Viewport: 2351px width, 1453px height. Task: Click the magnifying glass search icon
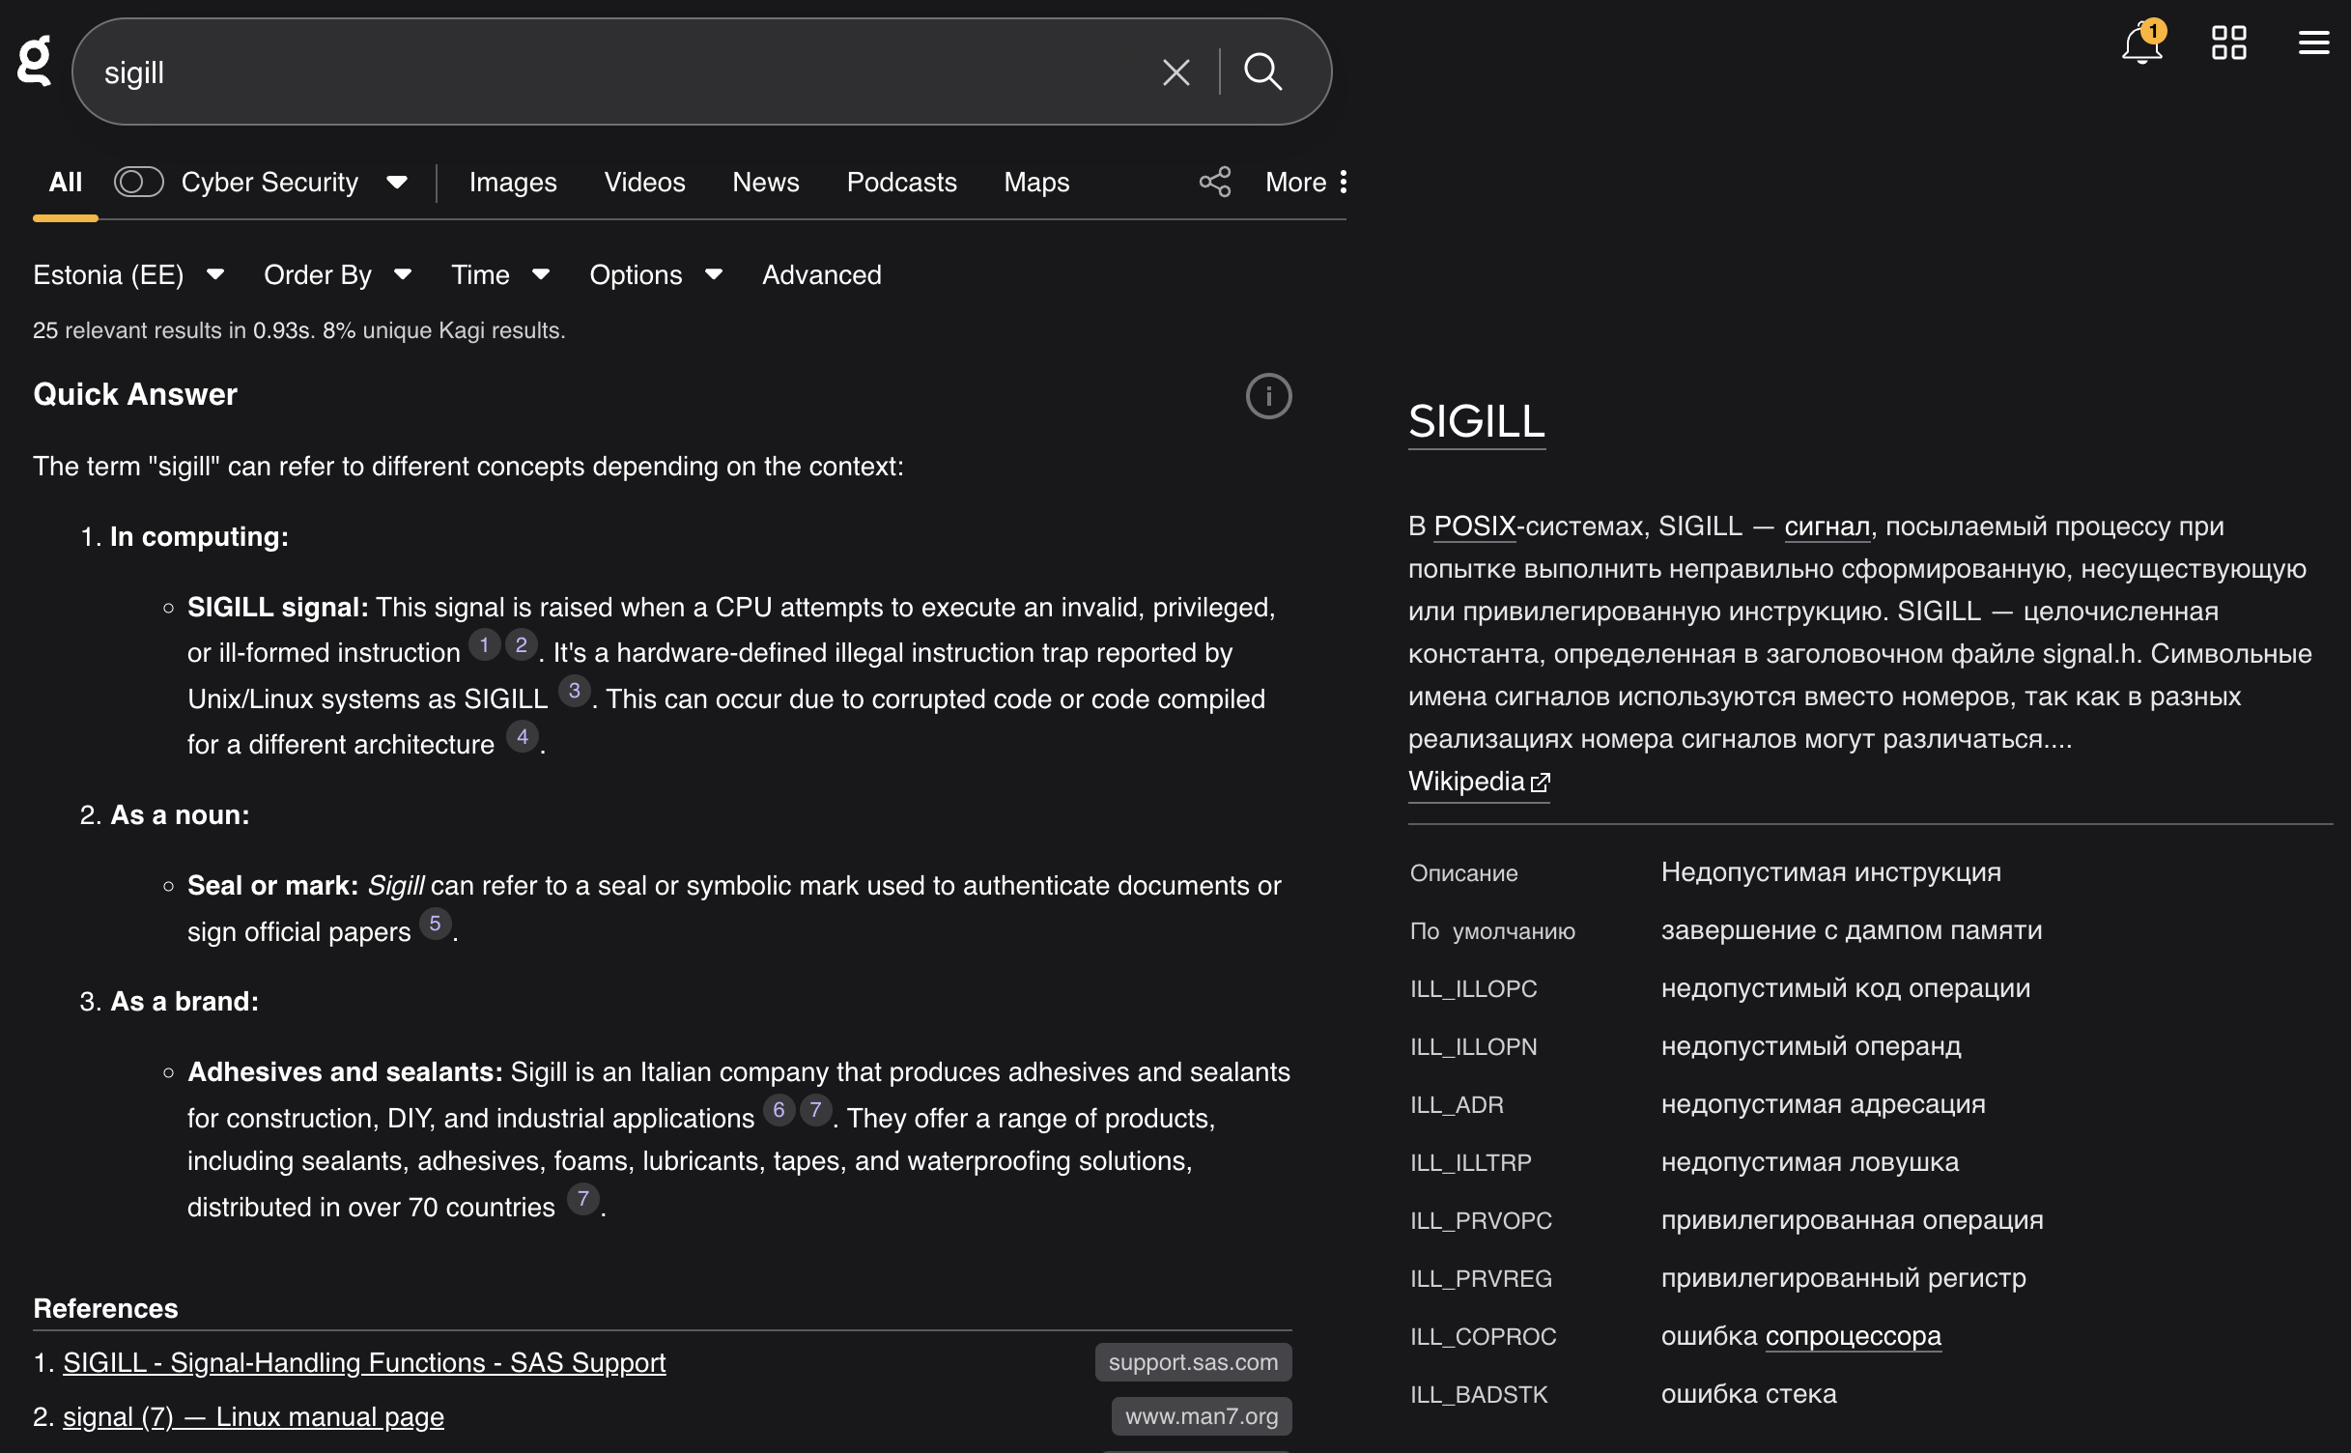click(1262, 72)
